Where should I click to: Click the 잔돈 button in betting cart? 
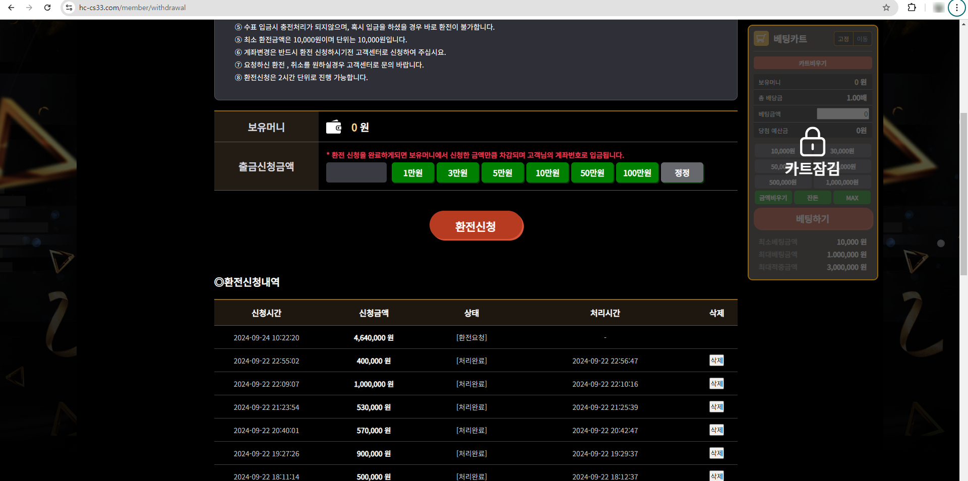[813, 198]
